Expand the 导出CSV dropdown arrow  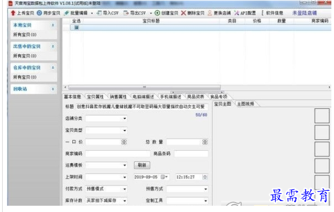(x=151, y=13)
